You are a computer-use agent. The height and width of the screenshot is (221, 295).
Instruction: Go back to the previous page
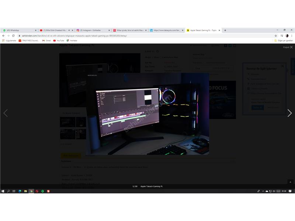3,36
